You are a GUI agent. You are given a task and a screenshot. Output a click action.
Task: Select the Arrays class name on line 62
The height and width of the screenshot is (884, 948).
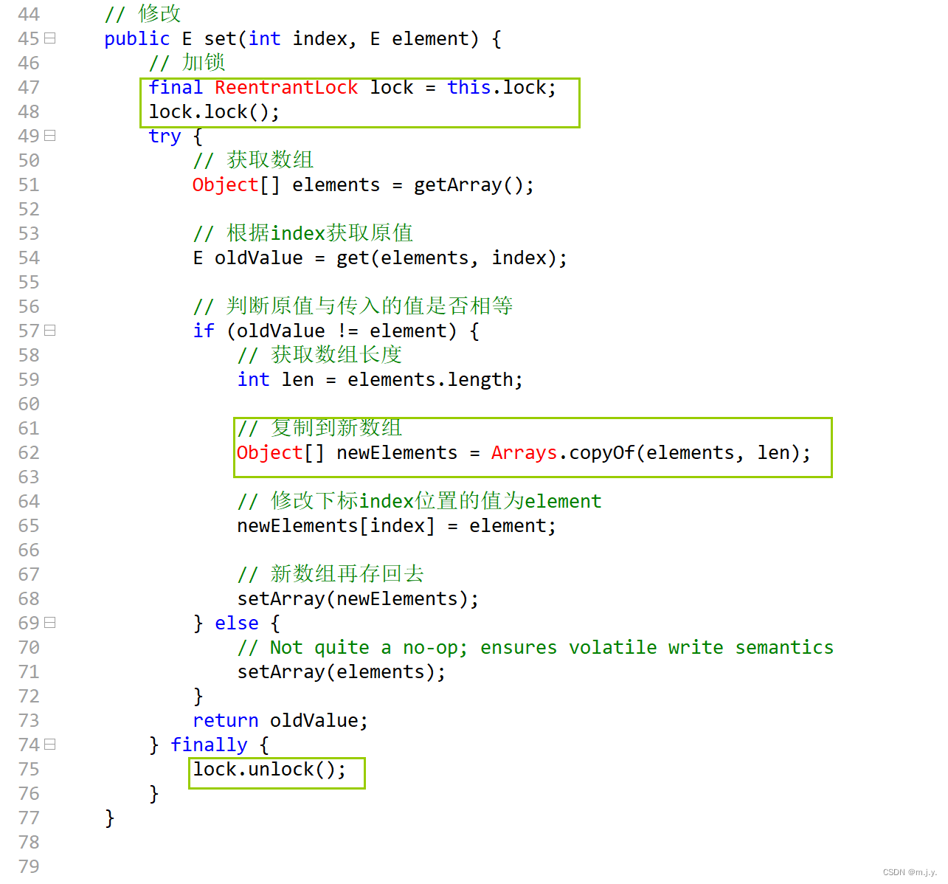click(524, 452)
